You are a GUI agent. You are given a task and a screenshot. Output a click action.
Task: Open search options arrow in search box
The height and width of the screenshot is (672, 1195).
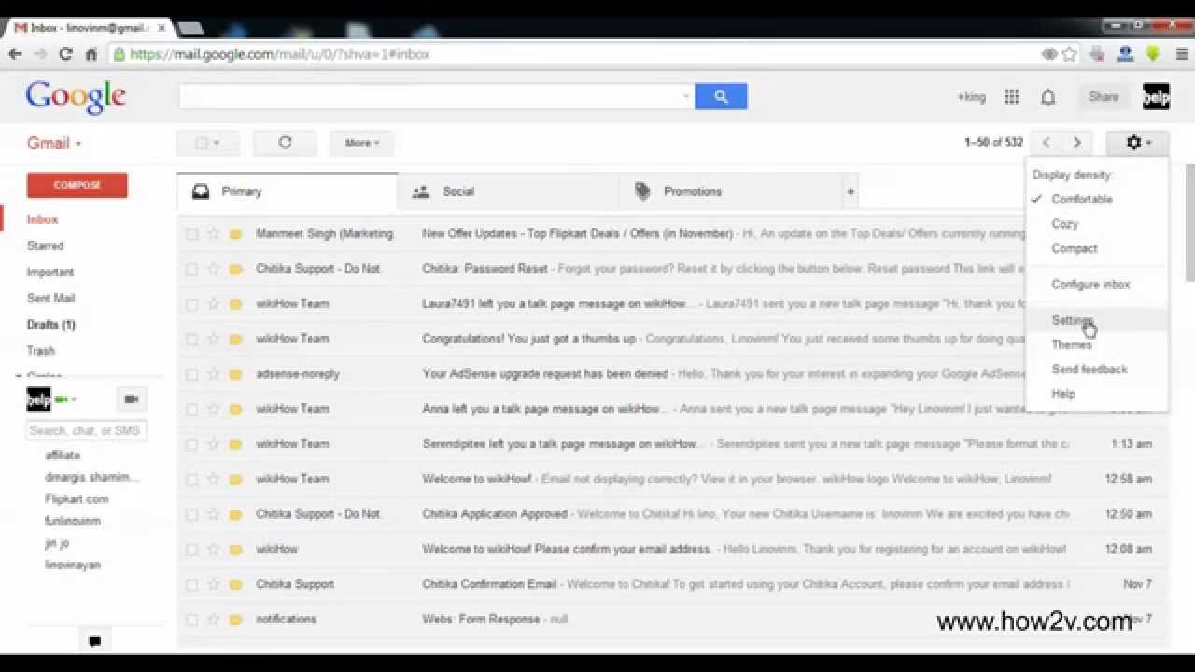coord(686,96)
